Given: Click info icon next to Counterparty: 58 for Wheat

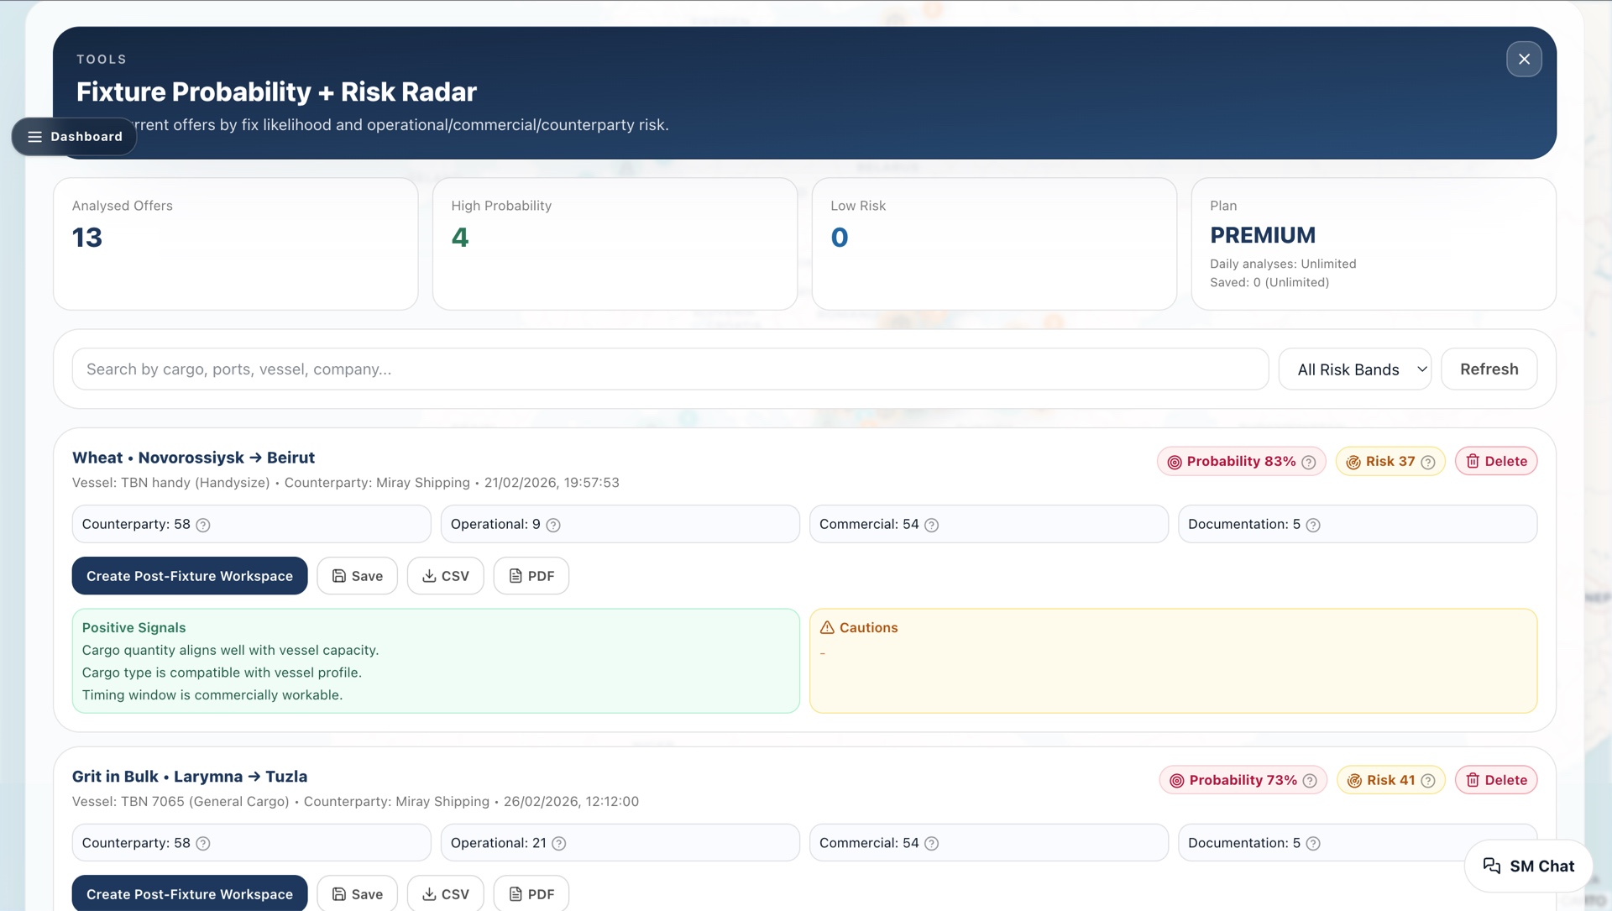Looking at the screenshot, I should (203, 525).
